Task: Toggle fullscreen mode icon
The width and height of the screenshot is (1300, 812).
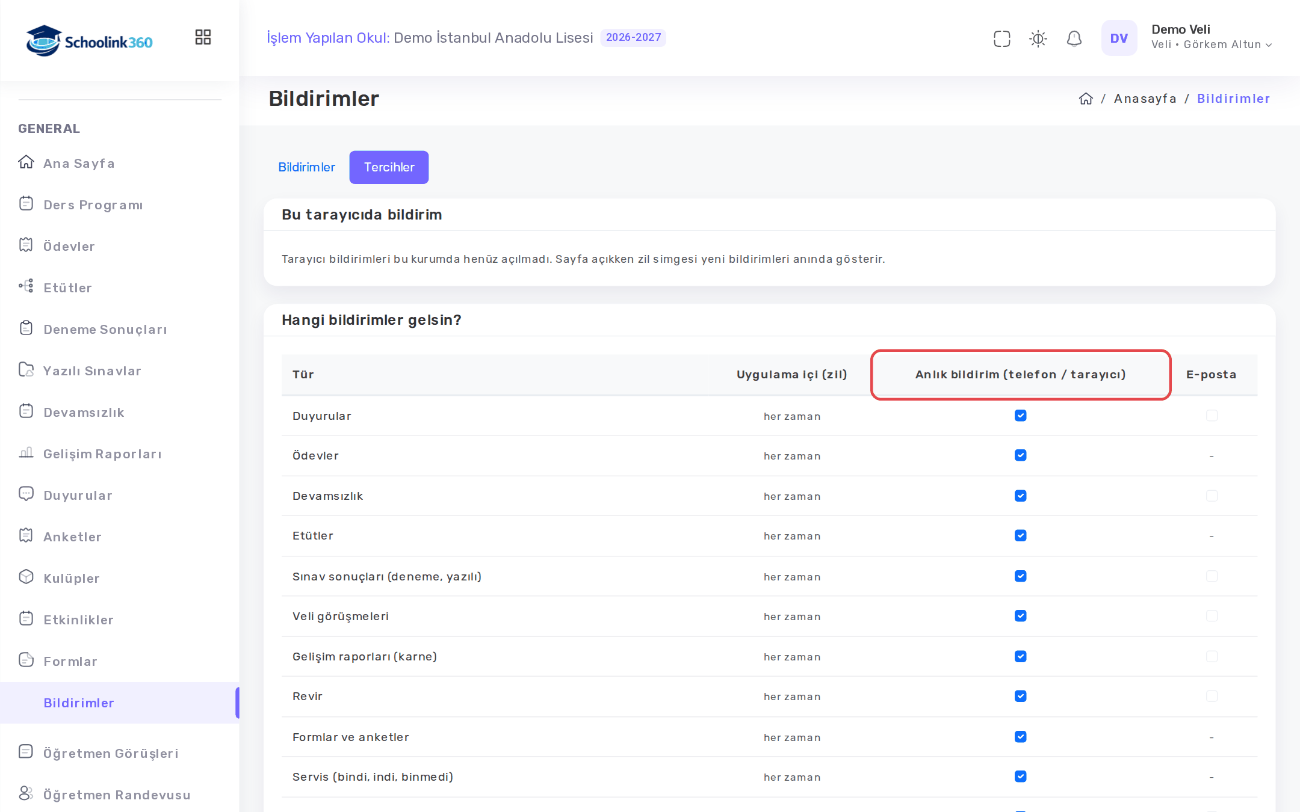Action: 1001,38
